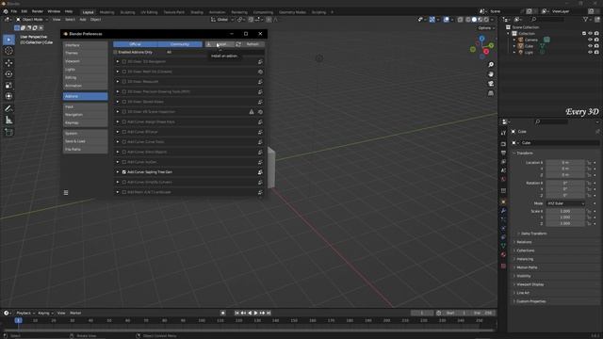
Task: Open the Output properties tab icon
Action: (x=503, y=153)
